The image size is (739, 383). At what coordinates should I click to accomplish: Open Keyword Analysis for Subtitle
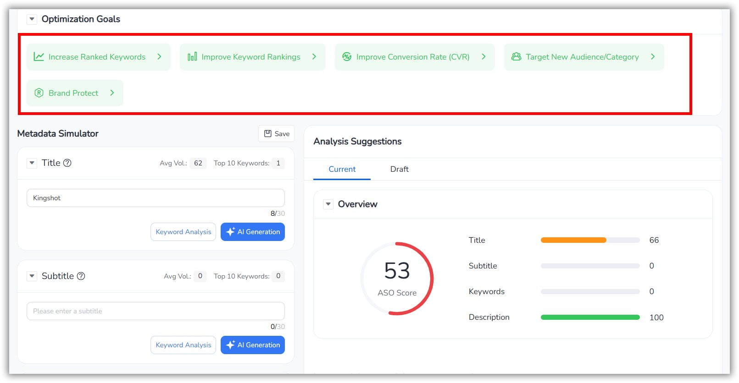183,345
